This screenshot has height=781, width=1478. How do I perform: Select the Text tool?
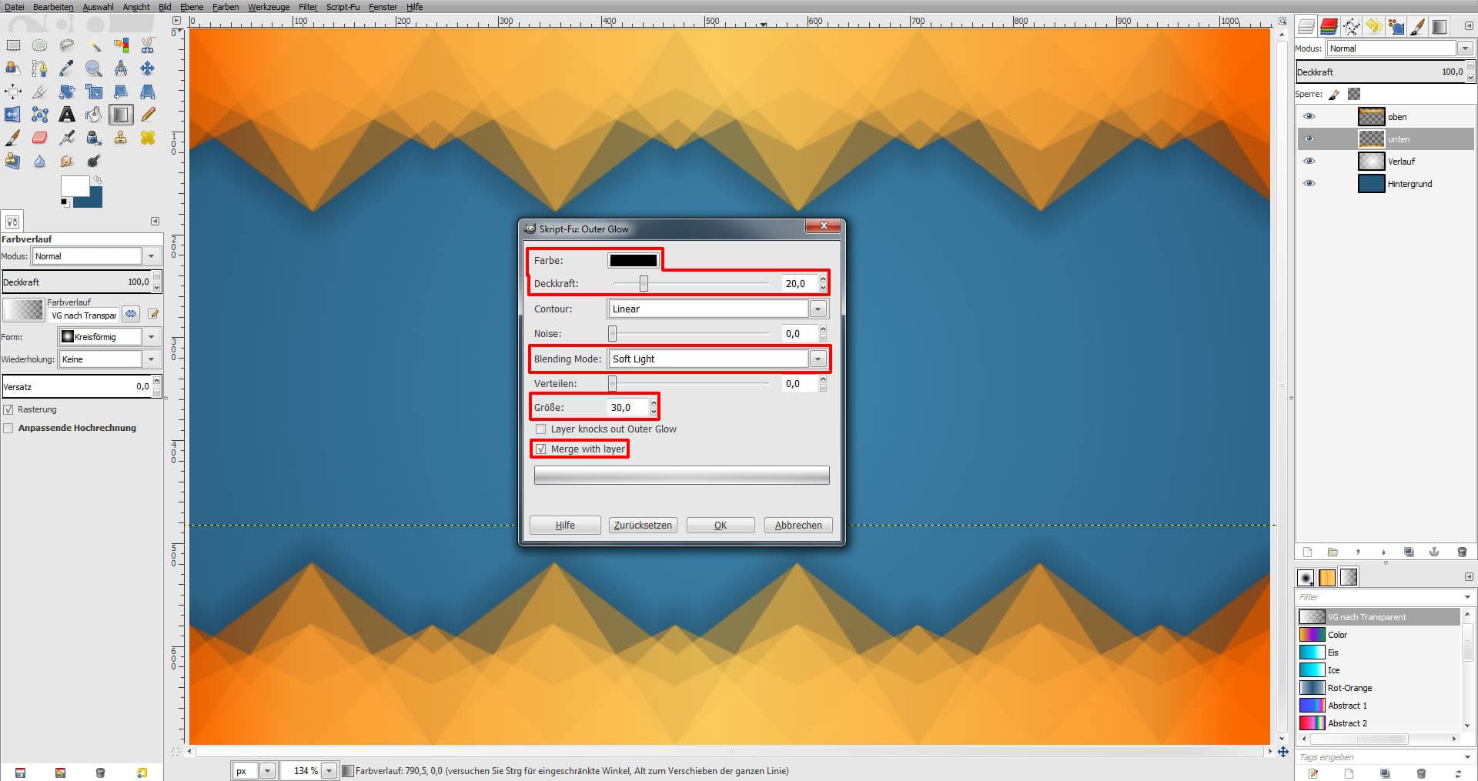click(x=67, y=114)
